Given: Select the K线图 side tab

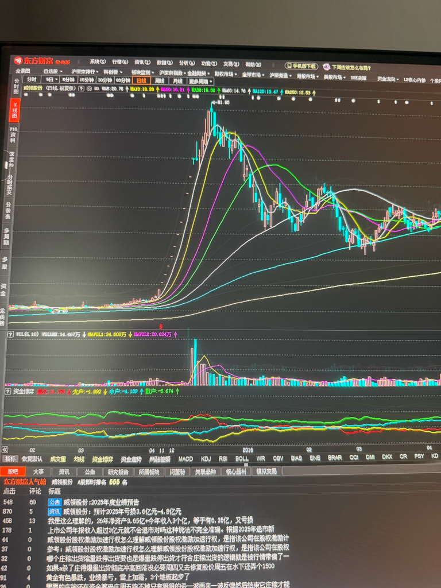Looking at the screenshot, I should pos(14,109).
